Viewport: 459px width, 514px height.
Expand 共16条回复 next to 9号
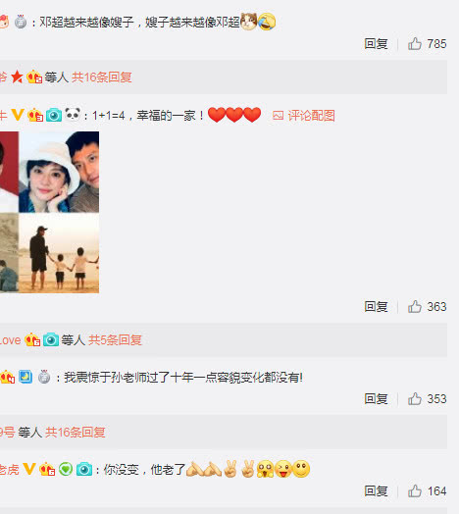coord(76,433)
